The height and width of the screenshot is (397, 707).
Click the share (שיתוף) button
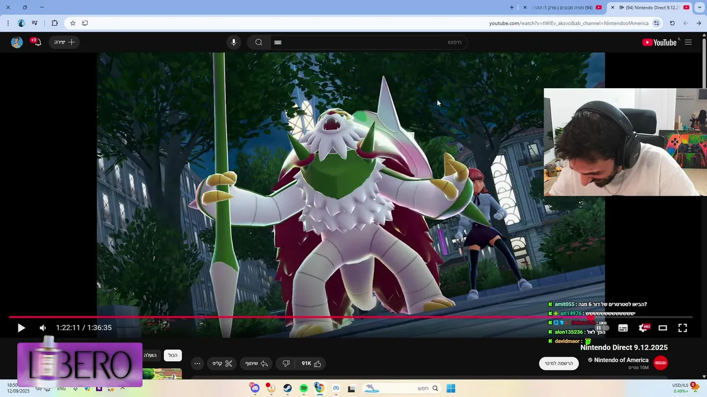coord(256,363)
